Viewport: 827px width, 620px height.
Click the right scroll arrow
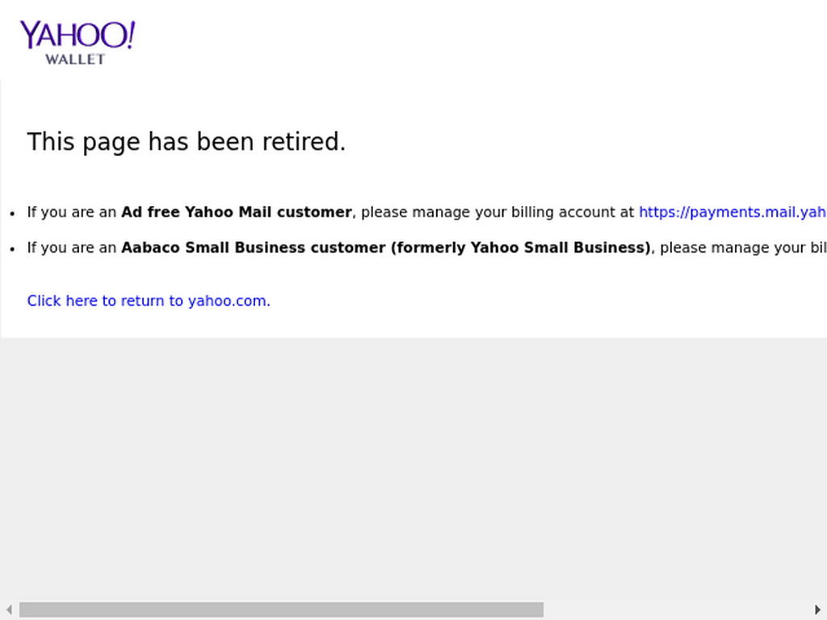(817, 610)
